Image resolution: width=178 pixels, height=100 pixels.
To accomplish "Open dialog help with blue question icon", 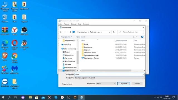I will click(x=142, y=37).
